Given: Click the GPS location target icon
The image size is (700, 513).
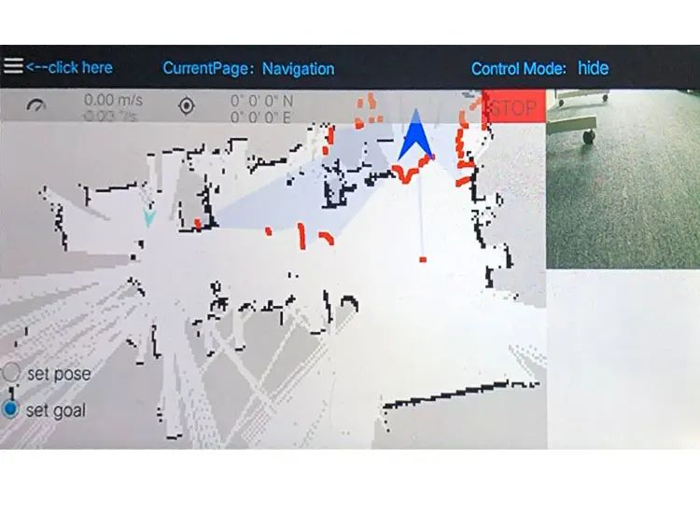Looking at the screenshot, I should pos(186,106).
